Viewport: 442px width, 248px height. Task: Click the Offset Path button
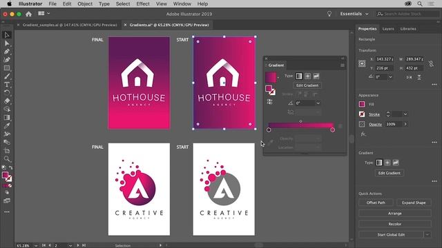coord(376,203)
